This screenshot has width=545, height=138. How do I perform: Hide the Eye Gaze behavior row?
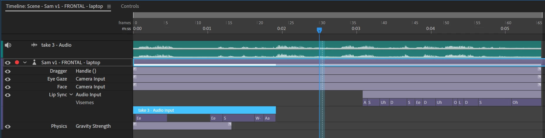[8, 79]
